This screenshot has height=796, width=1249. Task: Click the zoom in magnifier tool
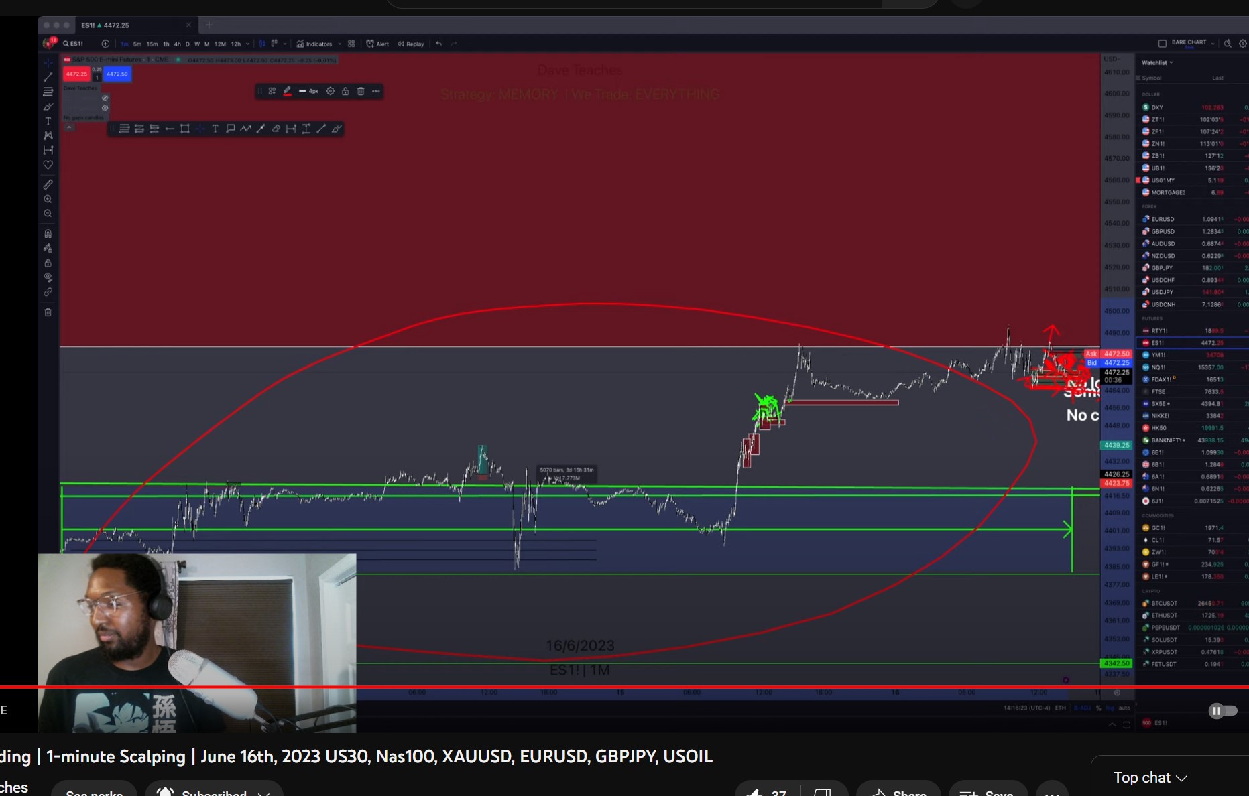click(x=48, y=199)
